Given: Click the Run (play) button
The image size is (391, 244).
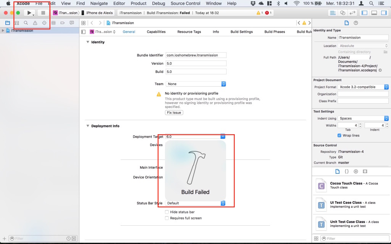Looking at the screenshot, I should click(x=29, y=13).
